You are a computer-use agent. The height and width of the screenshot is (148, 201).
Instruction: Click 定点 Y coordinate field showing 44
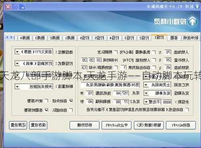coord(117,93)
